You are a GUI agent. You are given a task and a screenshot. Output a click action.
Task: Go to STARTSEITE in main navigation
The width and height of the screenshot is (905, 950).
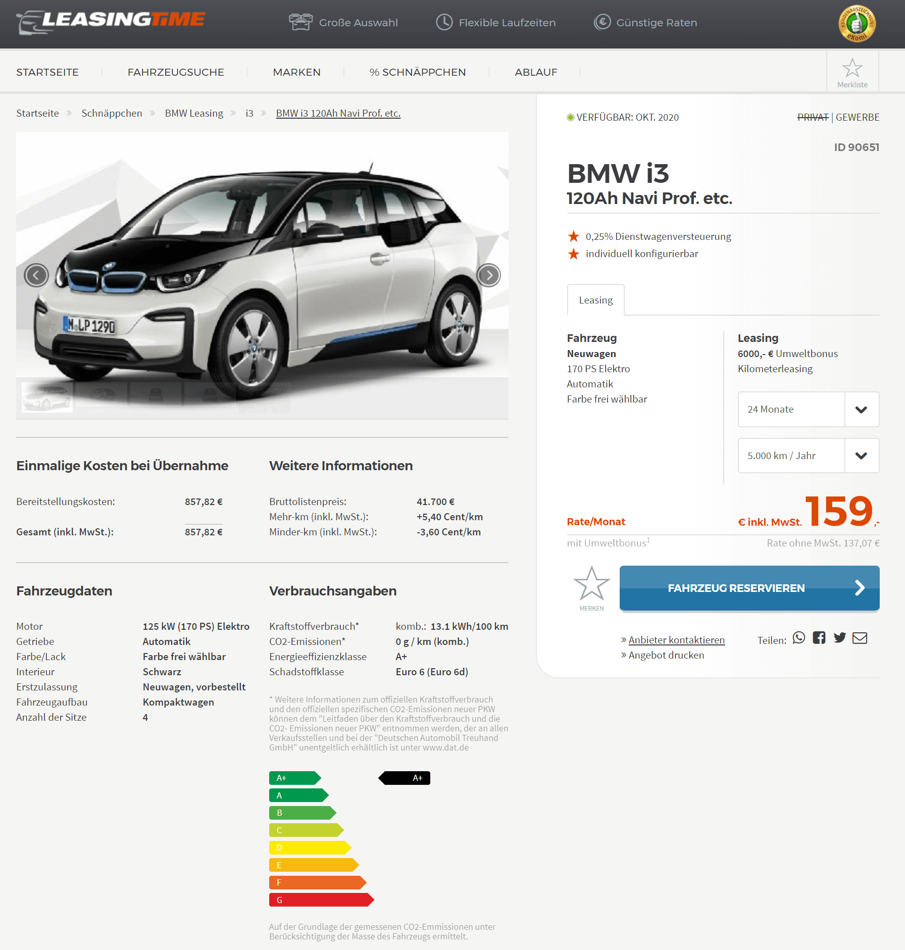pos(47,72)
